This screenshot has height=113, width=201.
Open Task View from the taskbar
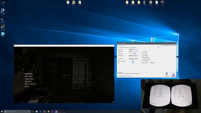point(33,111)
